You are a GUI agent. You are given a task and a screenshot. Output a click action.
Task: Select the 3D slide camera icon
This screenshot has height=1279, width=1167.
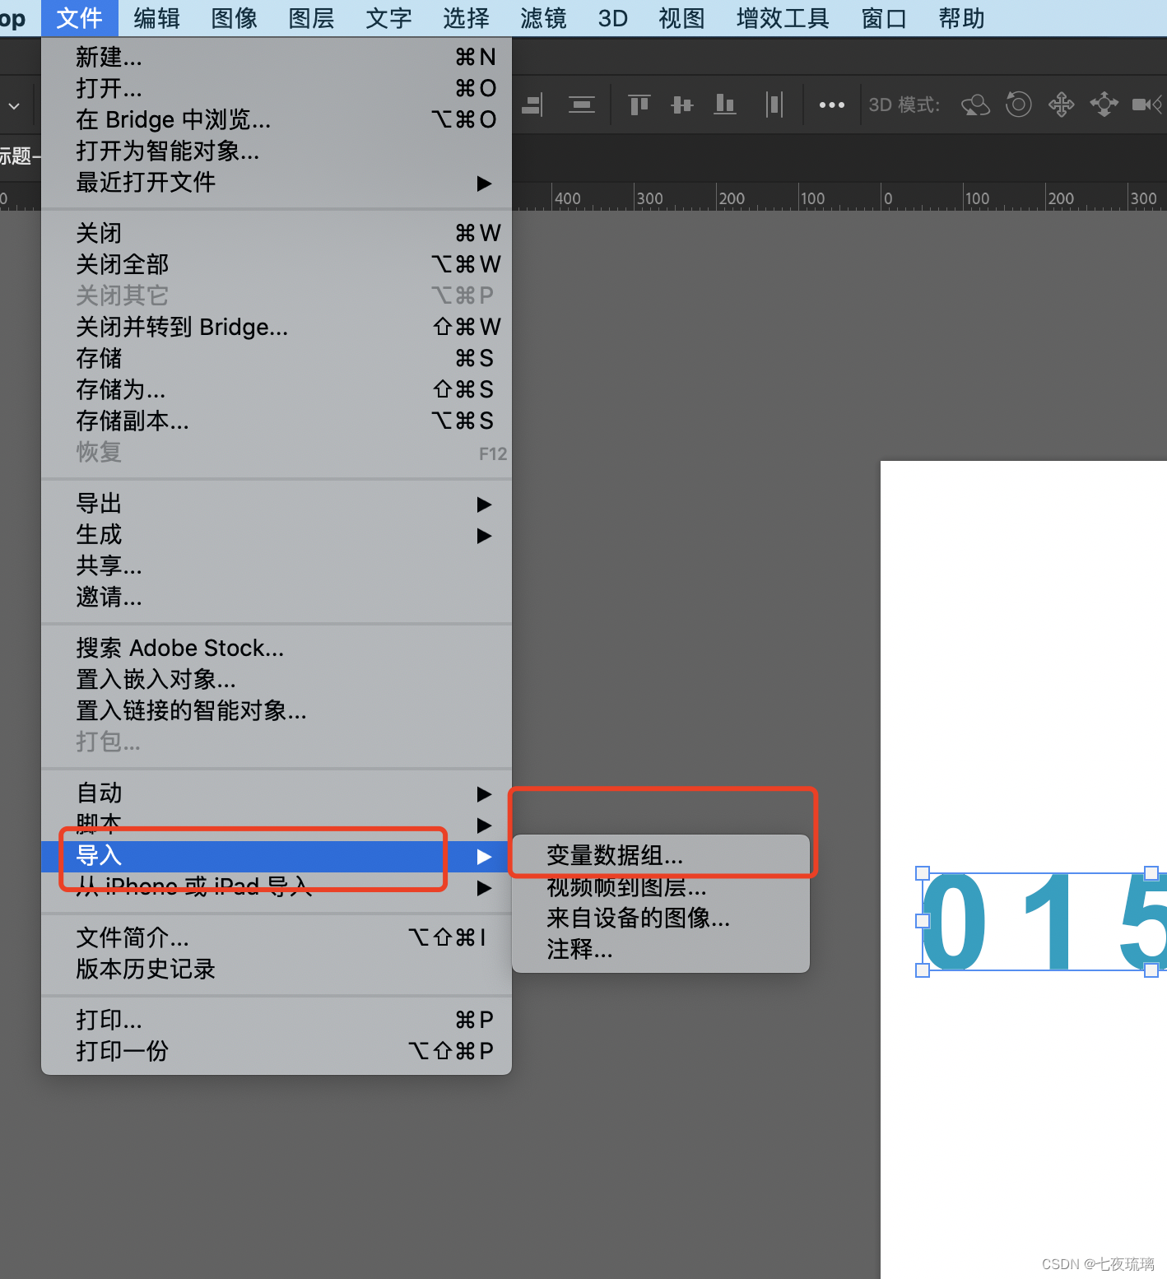click(x=1104, y=105)
